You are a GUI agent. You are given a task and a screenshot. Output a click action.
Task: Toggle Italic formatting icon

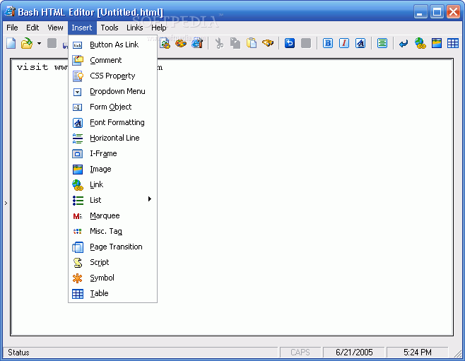pos(344,43)
